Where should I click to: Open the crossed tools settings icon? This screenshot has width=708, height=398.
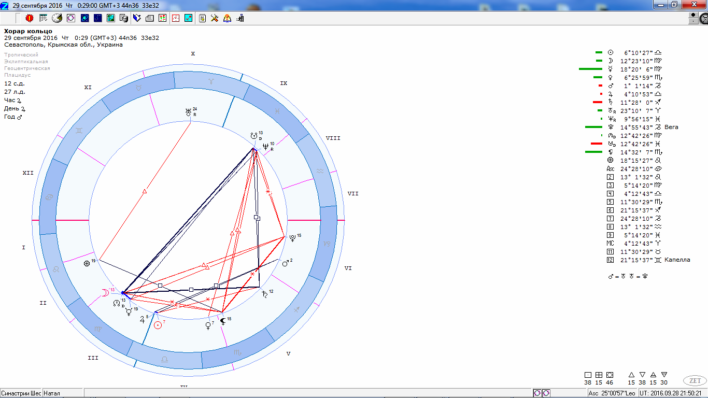tap(215, 18)
